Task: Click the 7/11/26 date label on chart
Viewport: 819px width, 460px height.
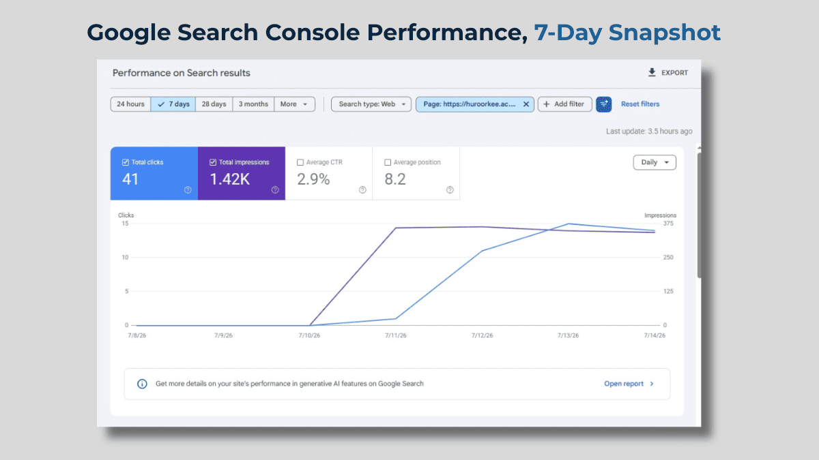Action: coord(396,335)
